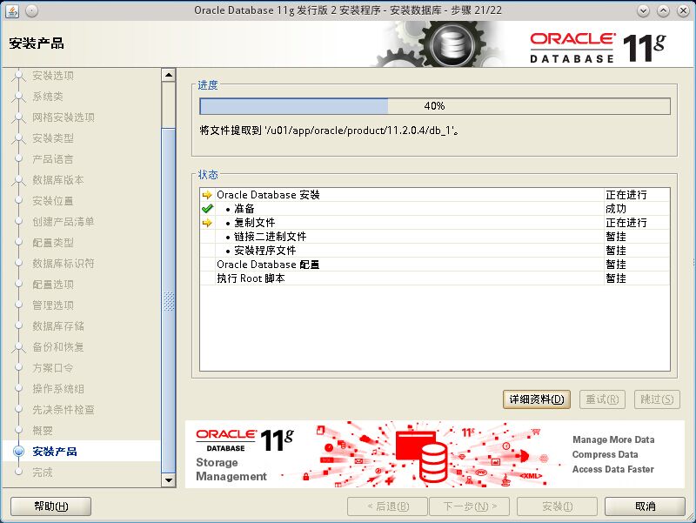Select 产品语言 step in sidebar

(x=53, y=159)
